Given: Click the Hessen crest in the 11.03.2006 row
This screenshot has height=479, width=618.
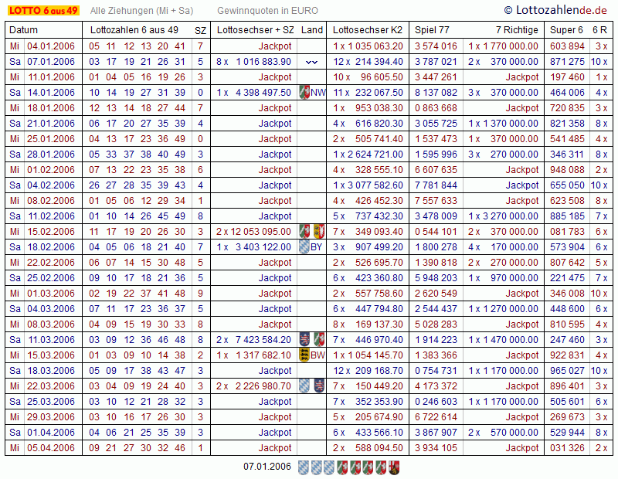Looking at the screenshot, I should click(304, 339).
